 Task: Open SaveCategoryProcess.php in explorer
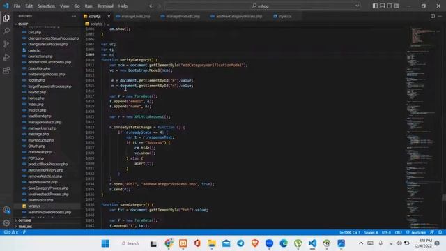click(x=48, y=188)
